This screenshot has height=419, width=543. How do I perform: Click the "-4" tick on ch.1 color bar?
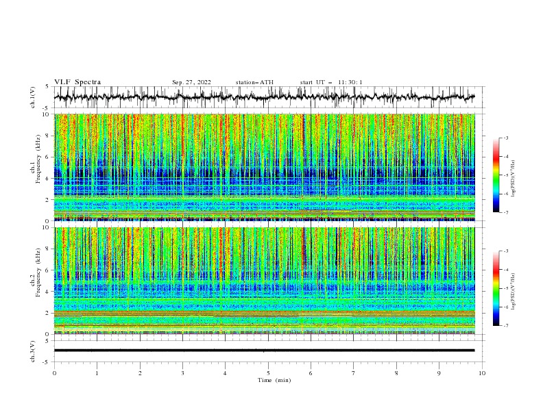click(x=506, y=157)
